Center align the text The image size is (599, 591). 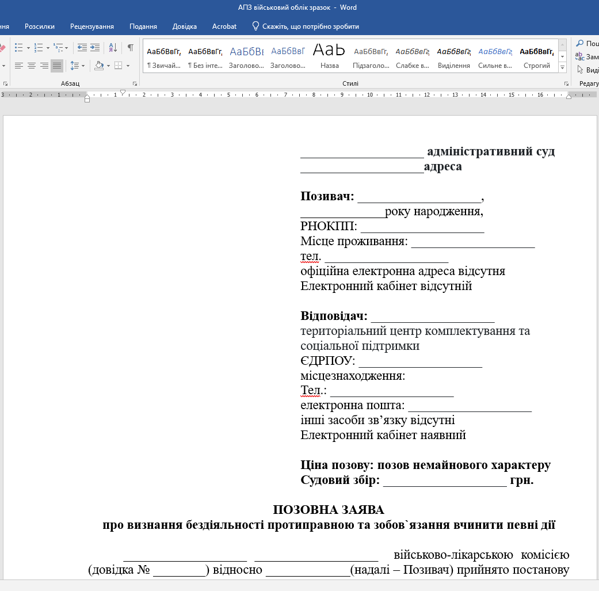pos(32,66)
